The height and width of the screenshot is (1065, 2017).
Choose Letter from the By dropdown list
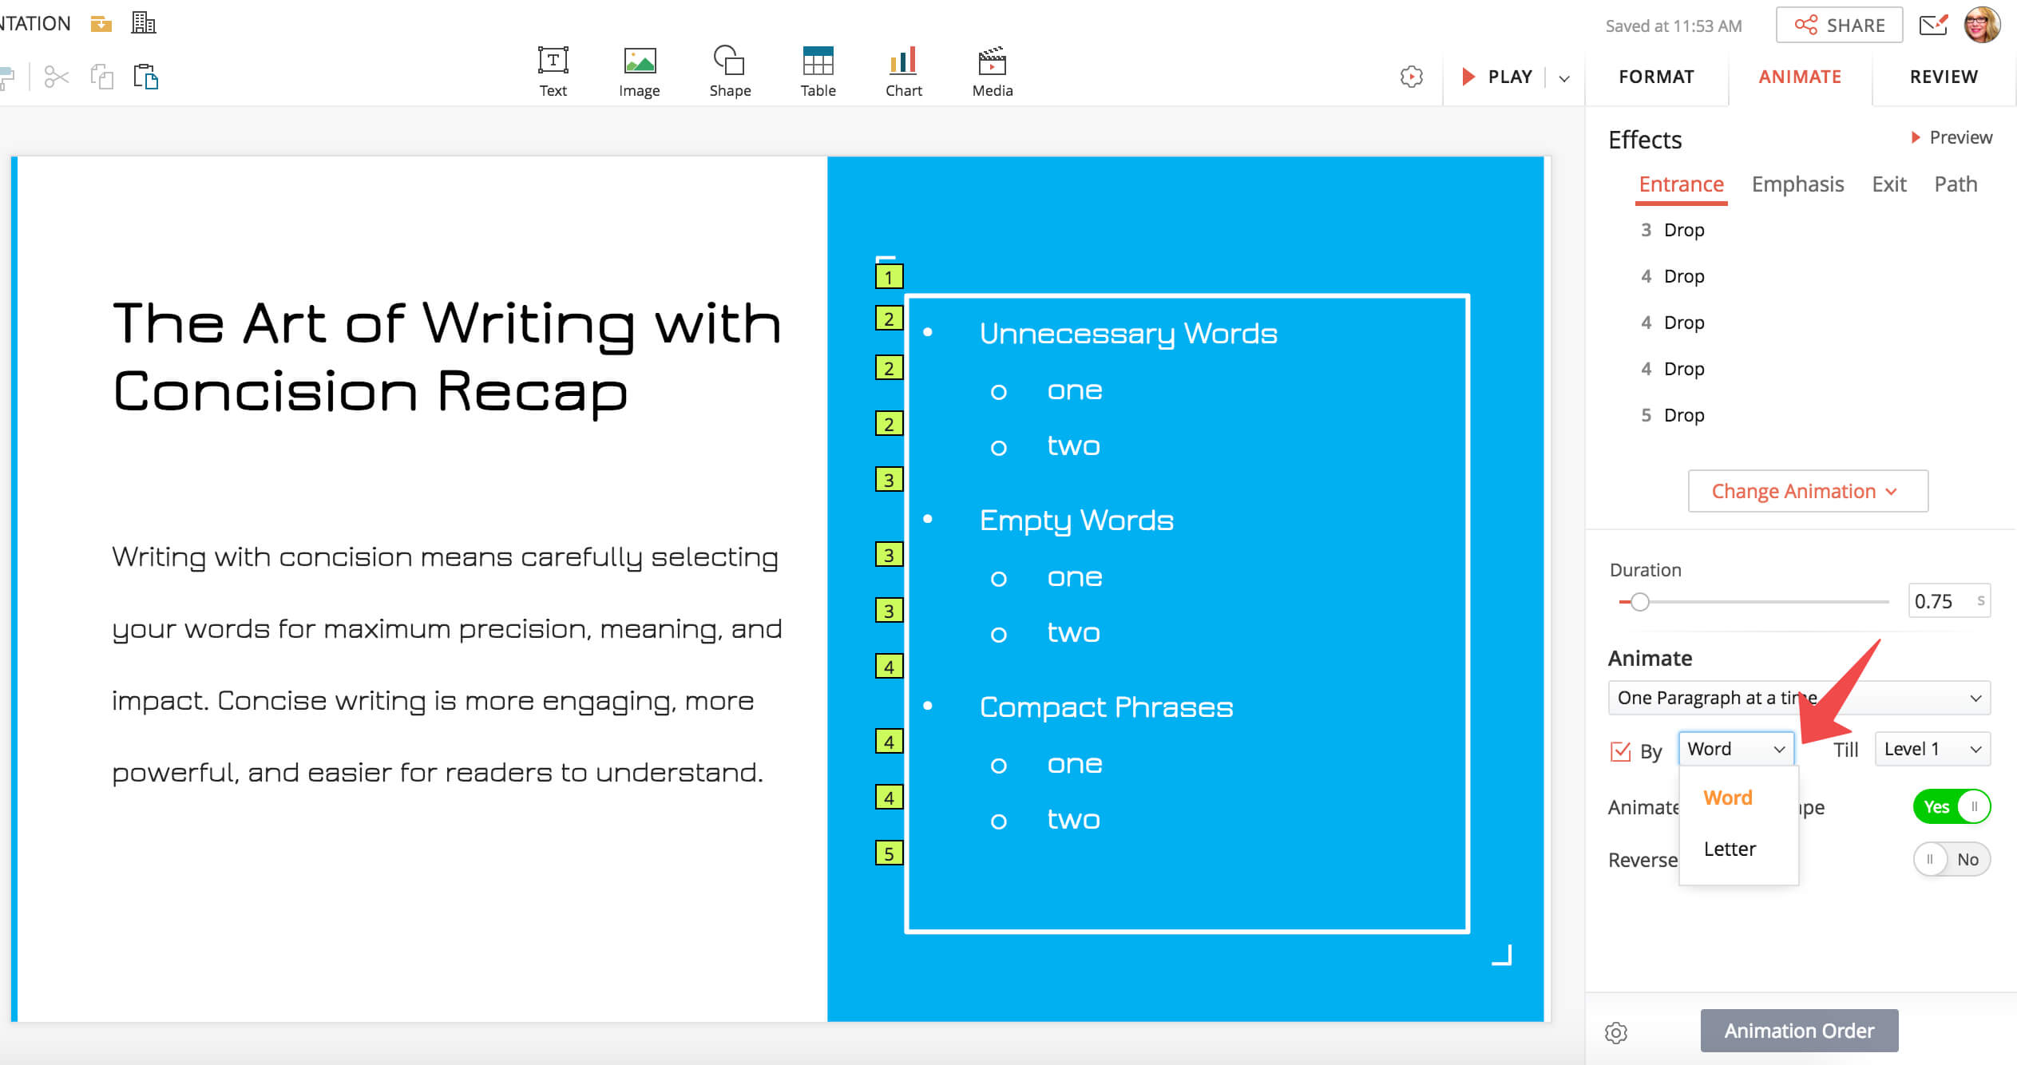click(x=1730, y=849)
